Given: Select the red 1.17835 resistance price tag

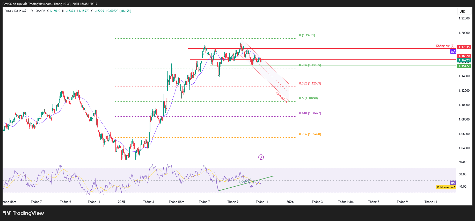Looking at the screenshot, I should click(464, 47).
